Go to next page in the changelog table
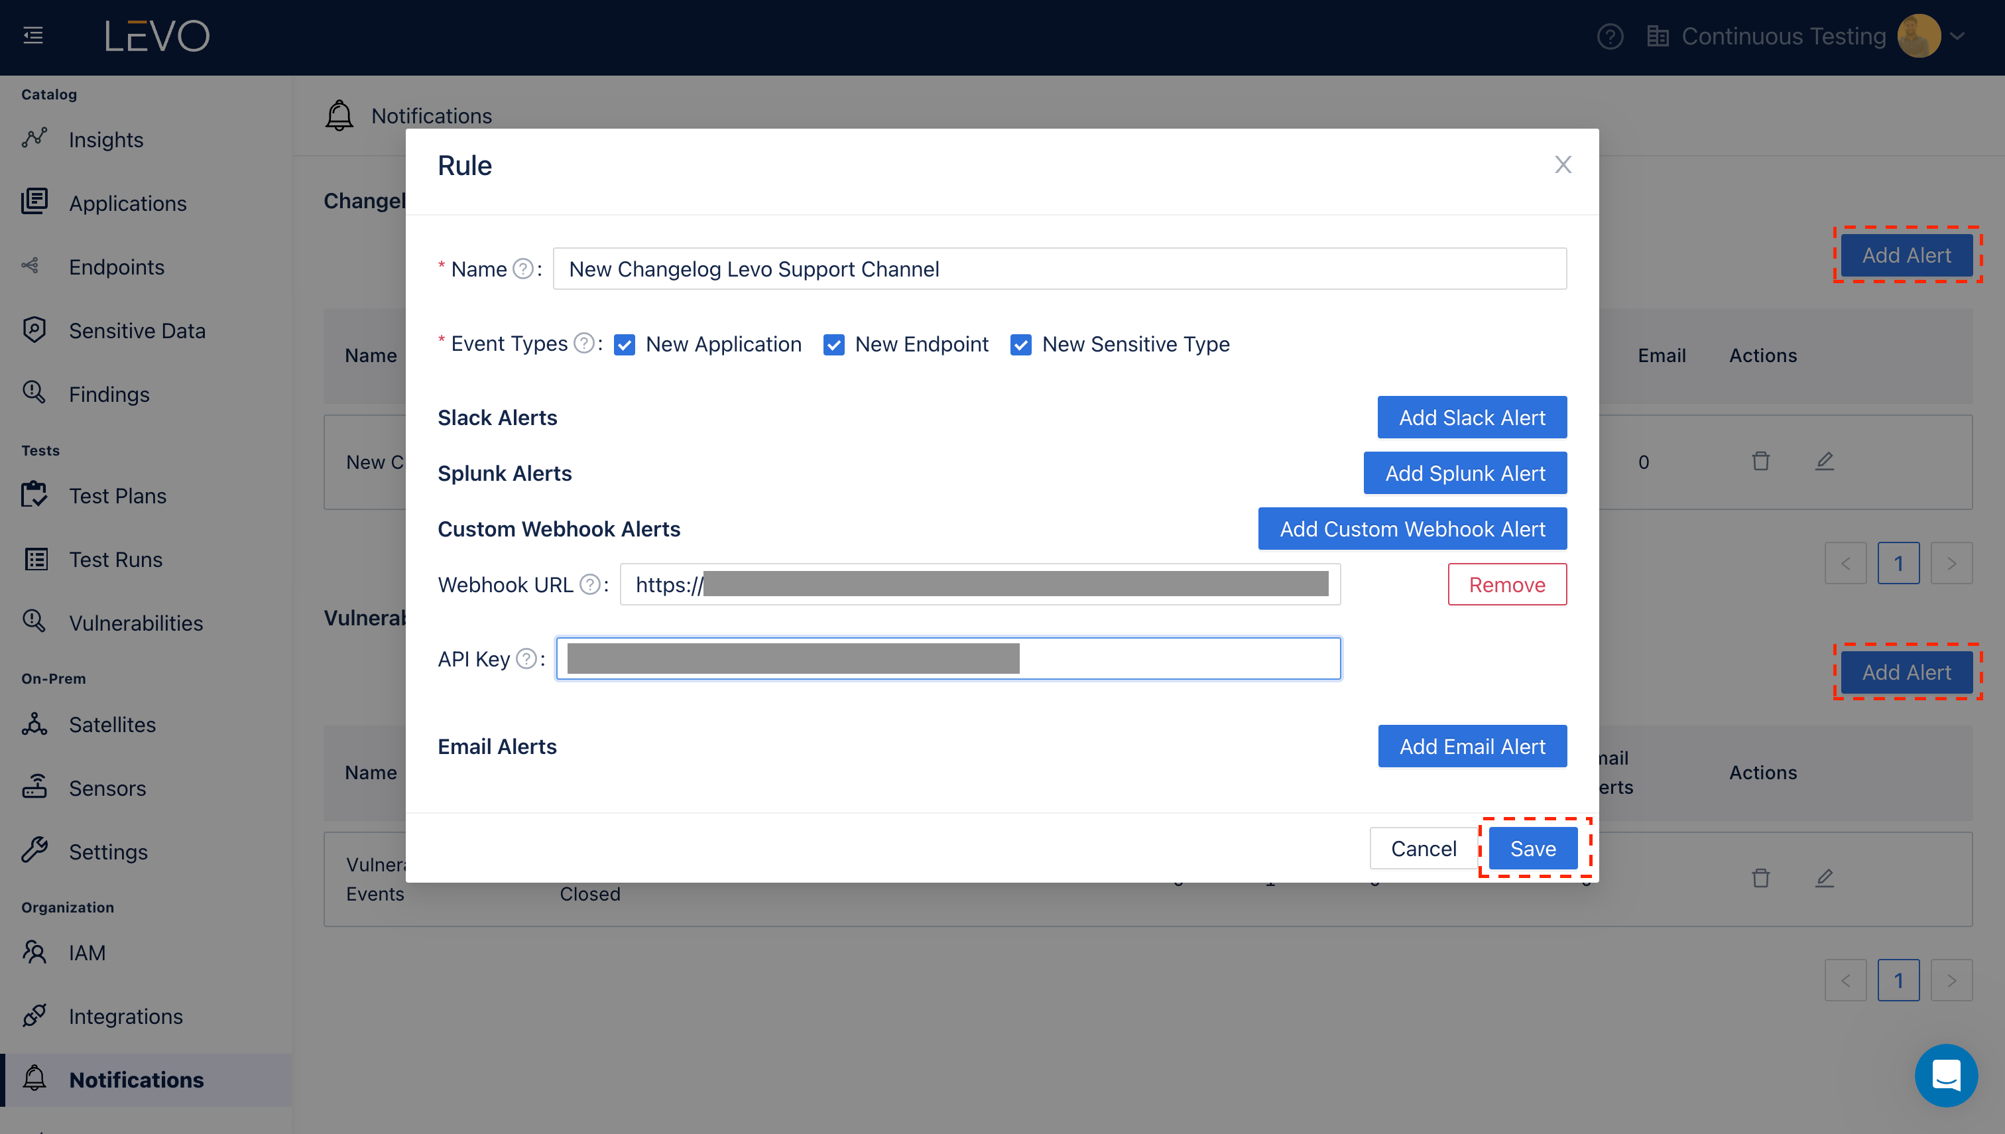The width and height of the screenshot is (2005, 1134). coord(1951,563)
